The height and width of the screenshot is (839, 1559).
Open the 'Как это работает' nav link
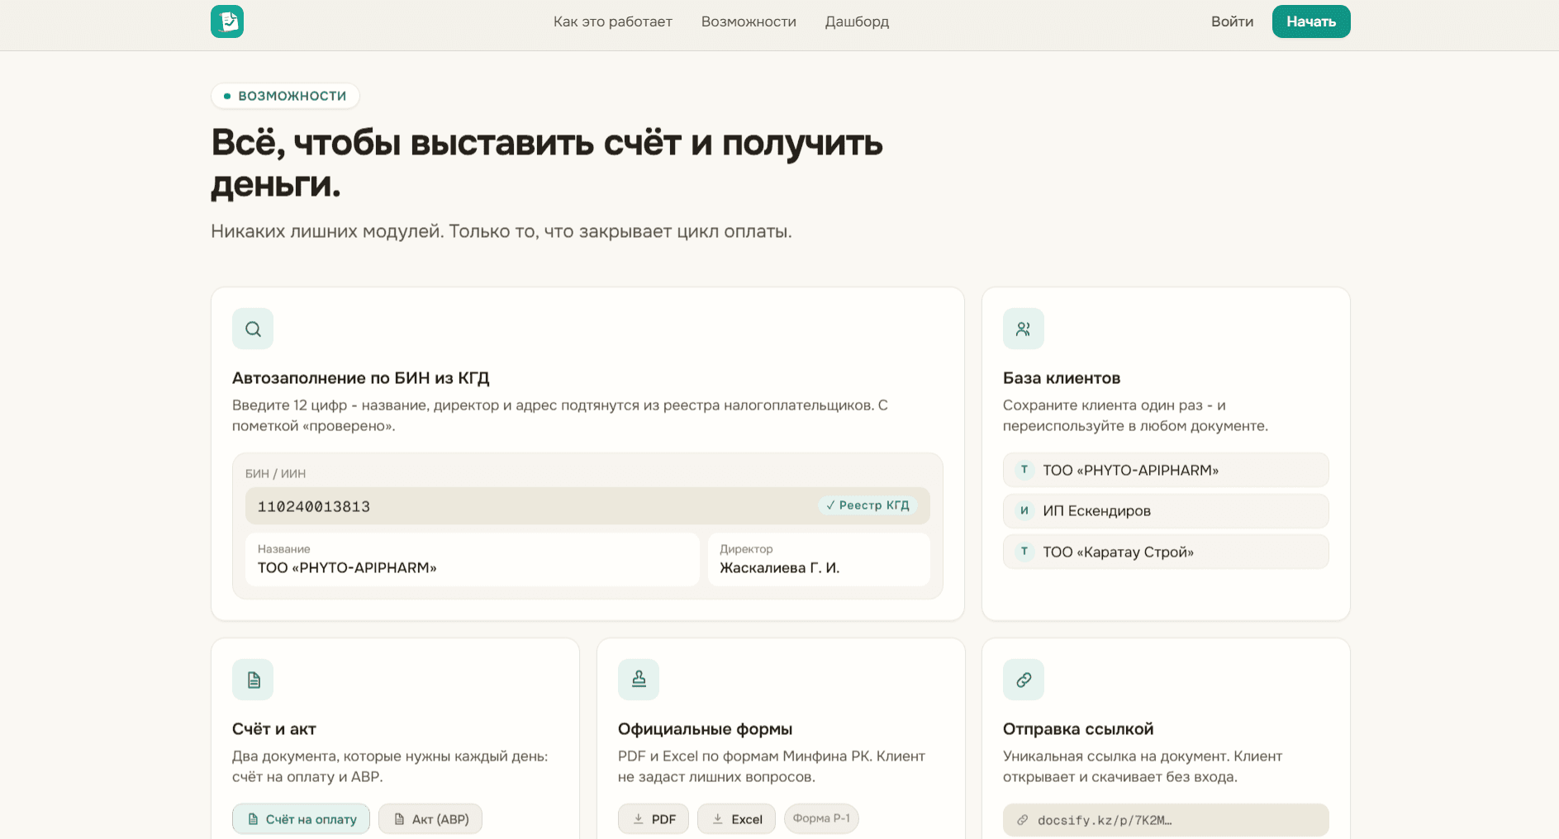(x=613, y=21)
